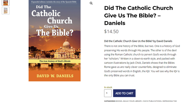Screen dimensions: 182x102
Task: Select the first product gallery thumbnail
Action: [x=6, y=3]
